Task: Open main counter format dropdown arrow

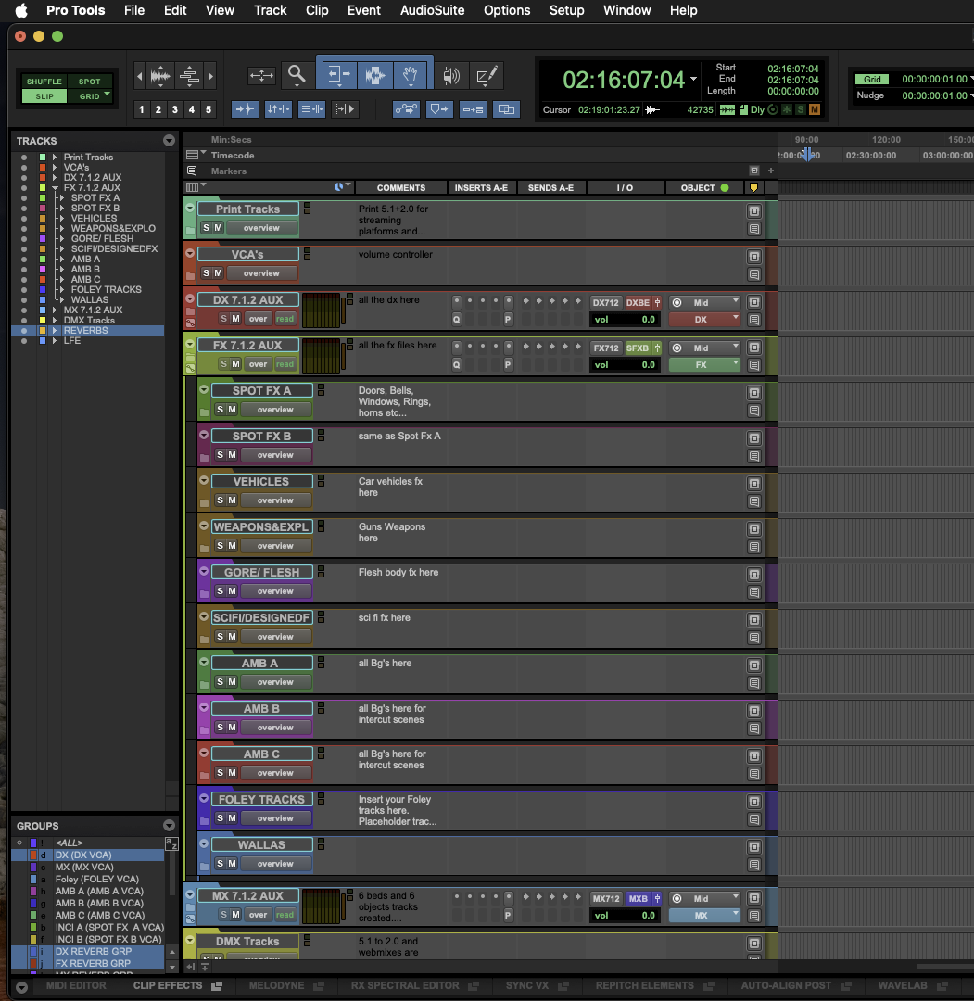Action: click(x=693, y=79)
